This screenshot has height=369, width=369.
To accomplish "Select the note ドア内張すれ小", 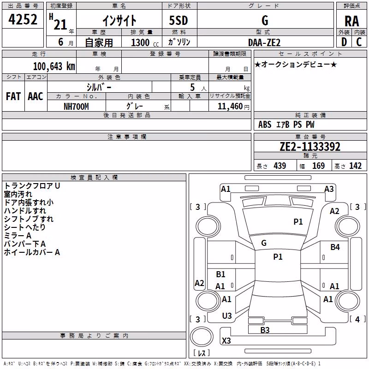I will pyautogui.click(x=29, y=202).
